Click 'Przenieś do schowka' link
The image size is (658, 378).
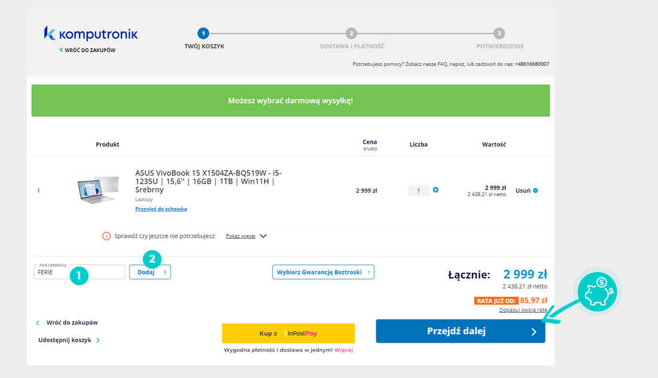161,209
